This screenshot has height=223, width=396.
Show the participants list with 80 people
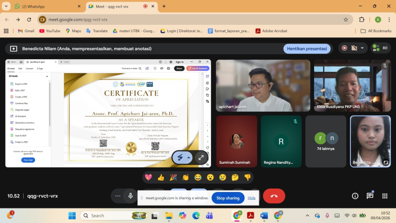(x=381, y=48)
